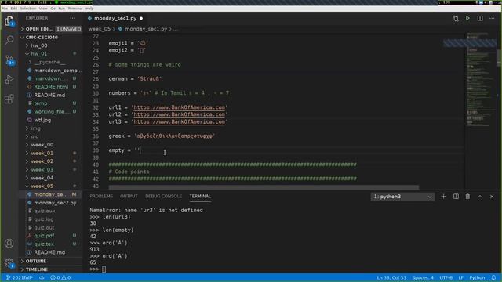
Task: Expand the week_04 folder
Action: 51,178
